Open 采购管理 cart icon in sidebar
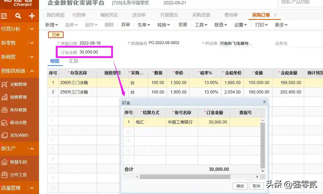The height and width of the screenshot is (194, 323). 4,85
